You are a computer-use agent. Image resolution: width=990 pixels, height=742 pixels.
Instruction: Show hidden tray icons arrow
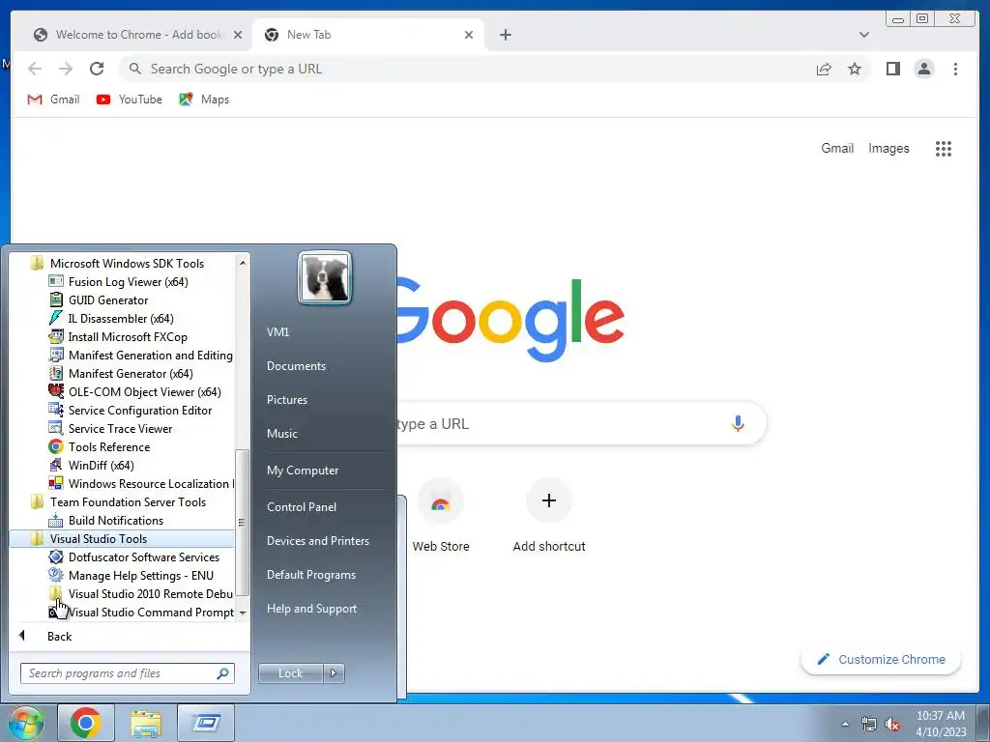point(845,724)
